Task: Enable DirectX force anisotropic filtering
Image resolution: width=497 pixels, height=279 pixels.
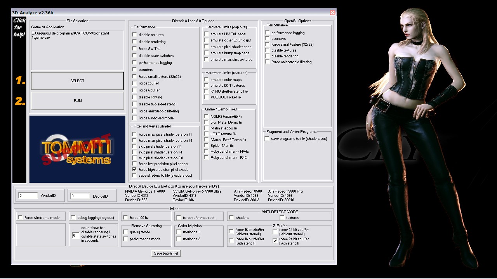Action: 134,111
